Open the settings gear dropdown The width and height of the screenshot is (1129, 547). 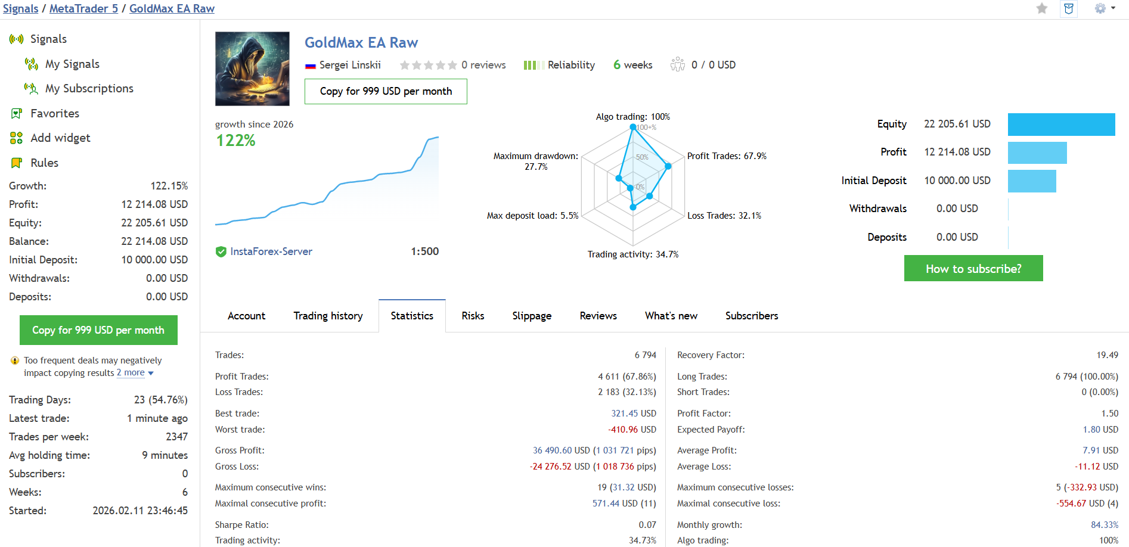[x=1105, y=8]
